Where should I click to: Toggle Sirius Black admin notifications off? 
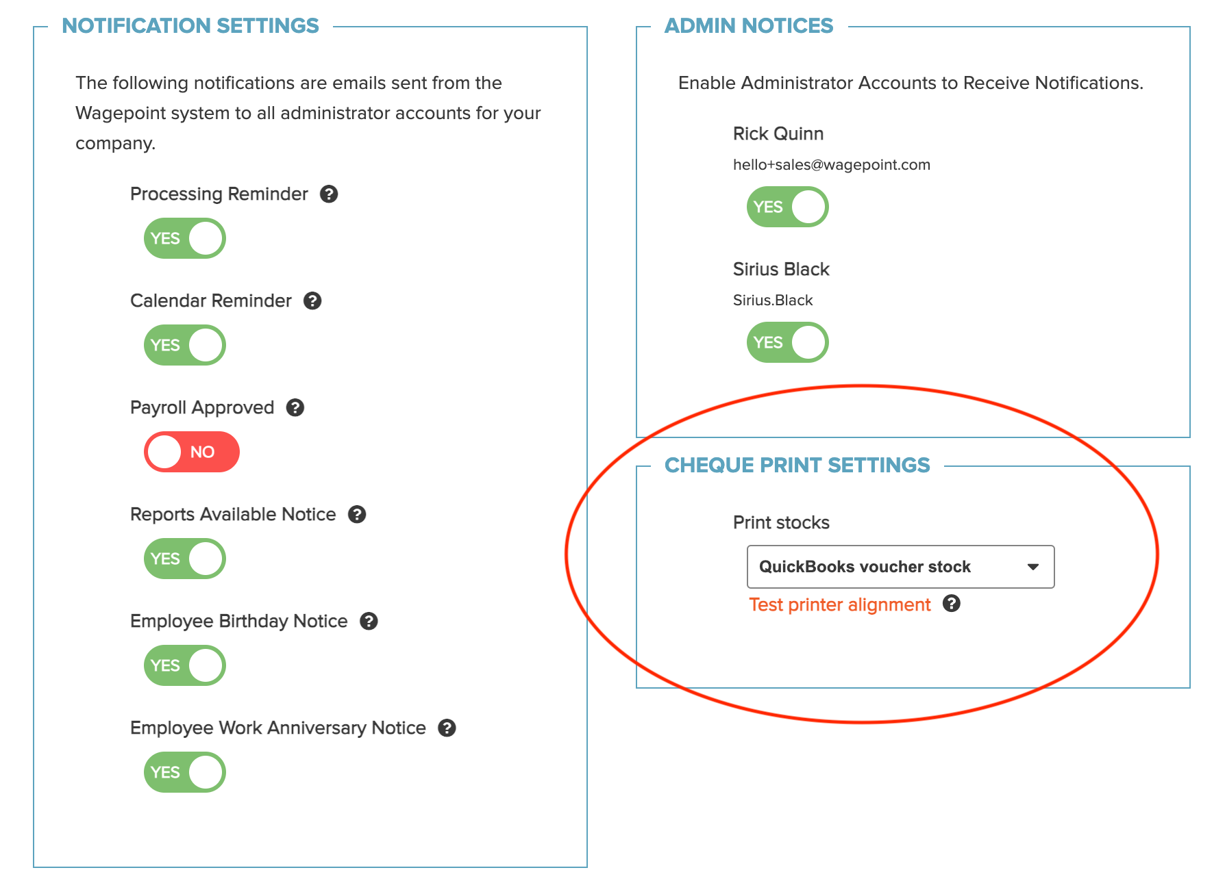788,342
